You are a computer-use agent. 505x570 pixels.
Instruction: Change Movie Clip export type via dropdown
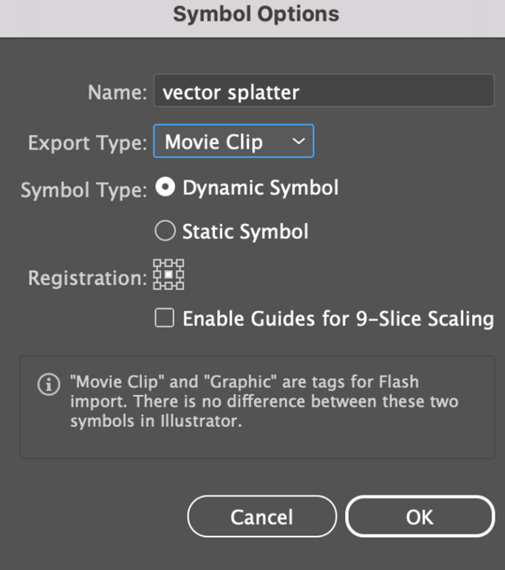(233, 141)
